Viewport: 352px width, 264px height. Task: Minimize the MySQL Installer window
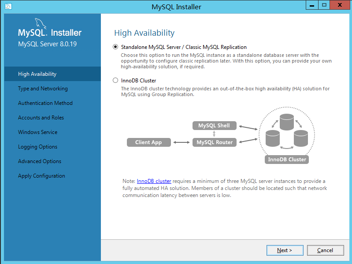point(312,5)
